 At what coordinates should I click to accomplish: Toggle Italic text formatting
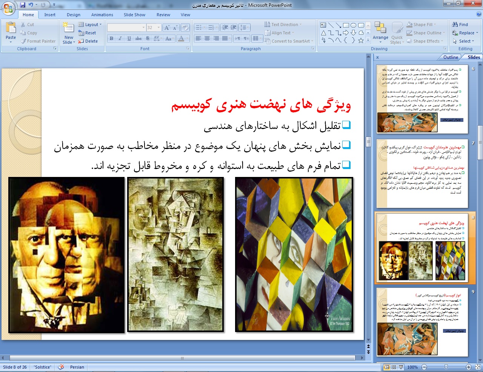(120, 38)
